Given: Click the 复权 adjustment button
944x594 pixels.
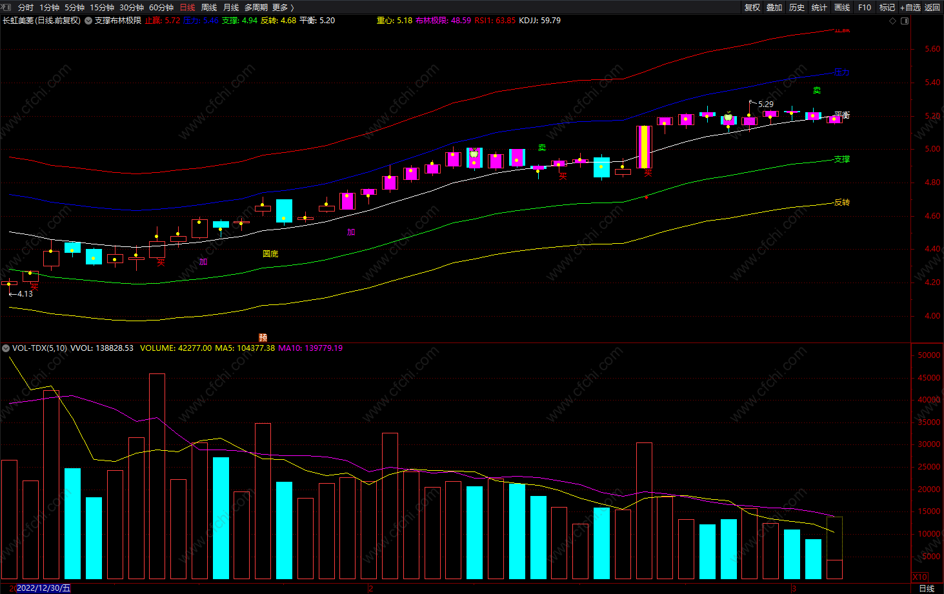Looking at the screenshot, I should coord(752,7).
